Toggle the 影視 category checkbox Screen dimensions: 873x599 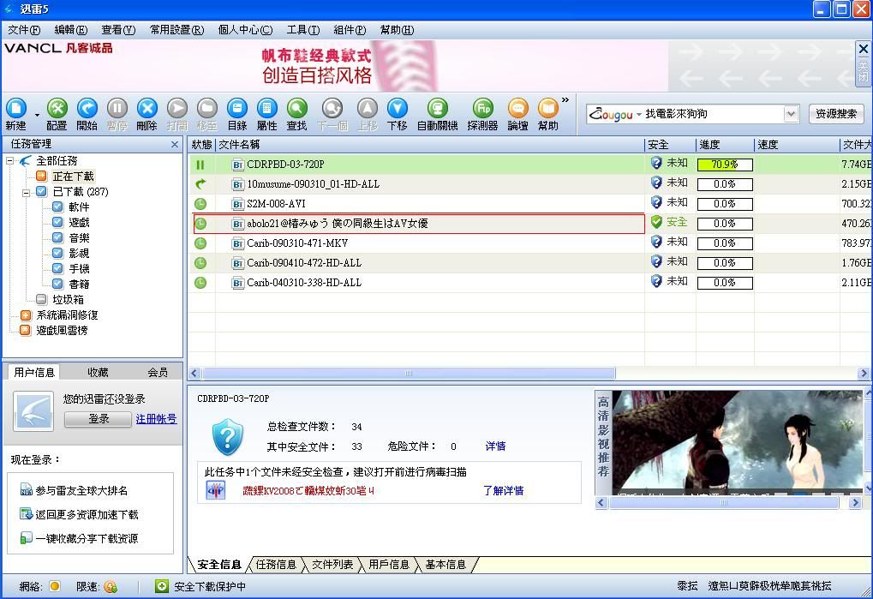(x=57, y=253)
